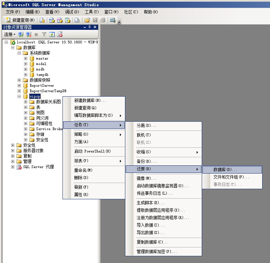Click the Analysis Services XMLA query icon
The width and height of the screenshot is (270, 263).
click(x=68, y=20)
